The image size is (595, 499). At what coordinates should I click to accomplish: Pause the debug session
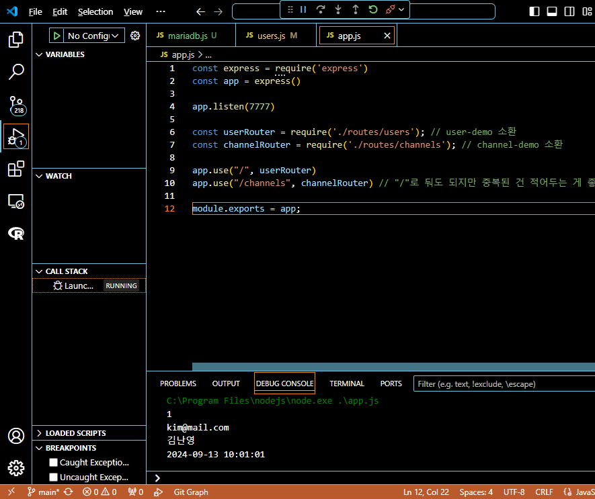click(303, 9)
